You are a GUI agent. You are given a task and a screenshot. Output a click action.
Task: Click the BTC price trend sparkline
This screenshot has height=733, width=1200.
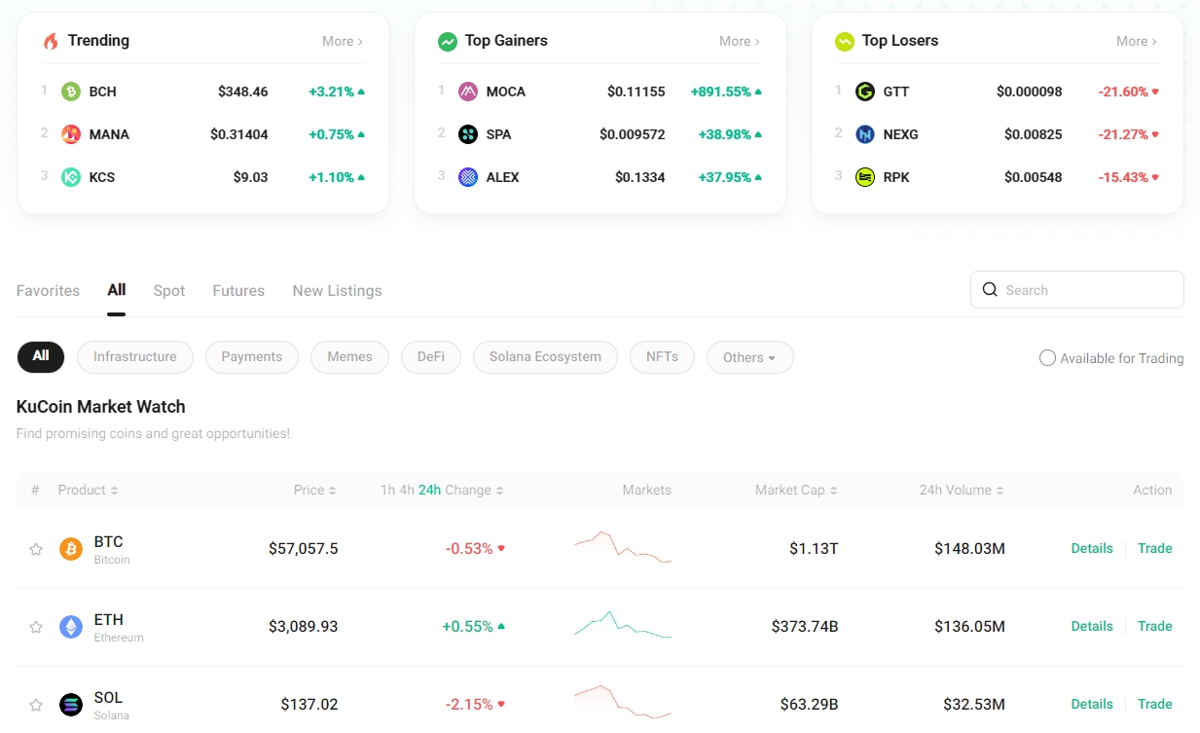623,548
